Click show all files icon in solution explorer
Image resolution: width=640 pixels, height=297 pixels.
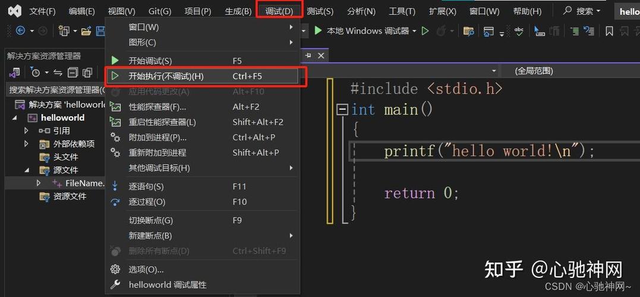87,72
